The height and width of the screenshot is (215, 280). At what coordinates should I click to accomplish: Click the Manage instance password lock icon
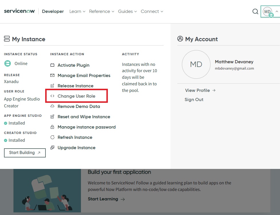pyautogui.click(x=52, y=127)
